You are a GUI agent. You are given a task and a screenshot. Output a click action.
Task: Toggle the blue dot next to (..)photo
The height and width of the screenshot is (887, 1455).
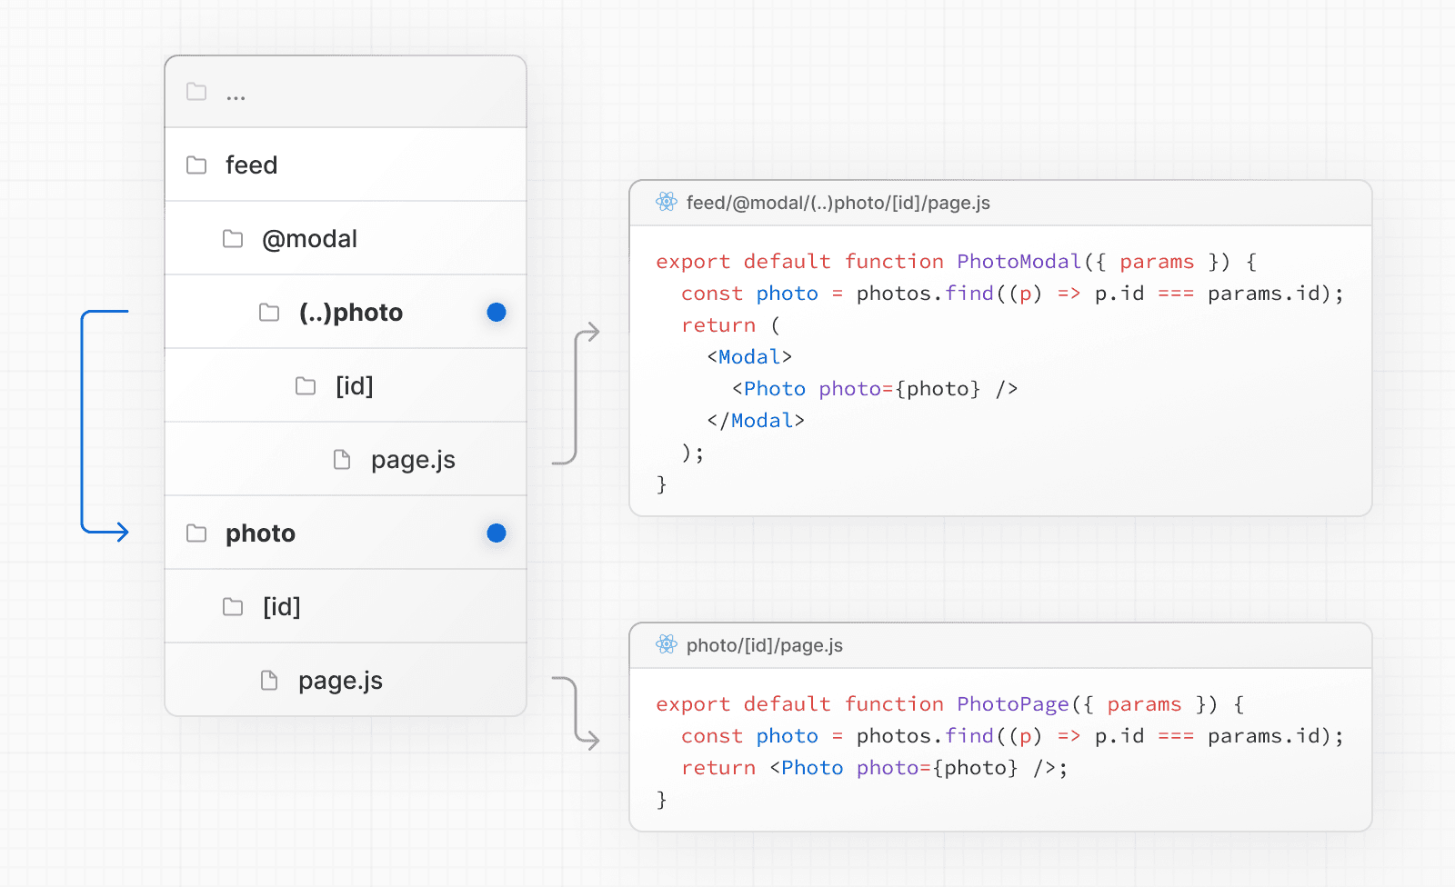497,312
